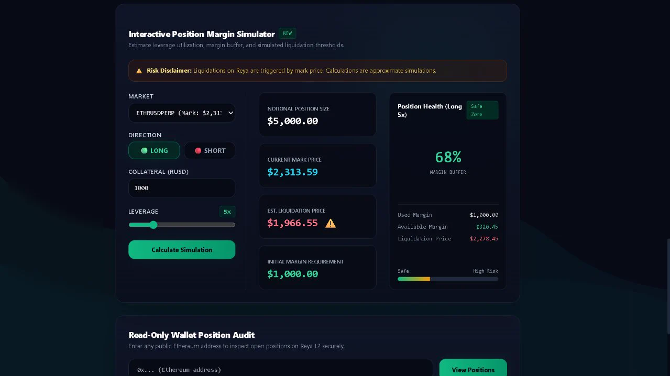Run the Calculate Simulation button
670x376 pixels.
point(182,250)
